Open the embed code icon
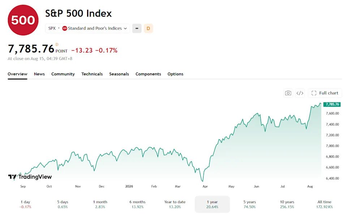 300,93
